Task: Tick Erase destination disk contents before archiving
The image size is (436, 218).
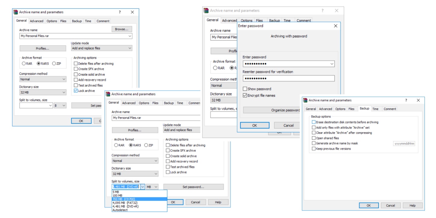Action: pos(314,122)
